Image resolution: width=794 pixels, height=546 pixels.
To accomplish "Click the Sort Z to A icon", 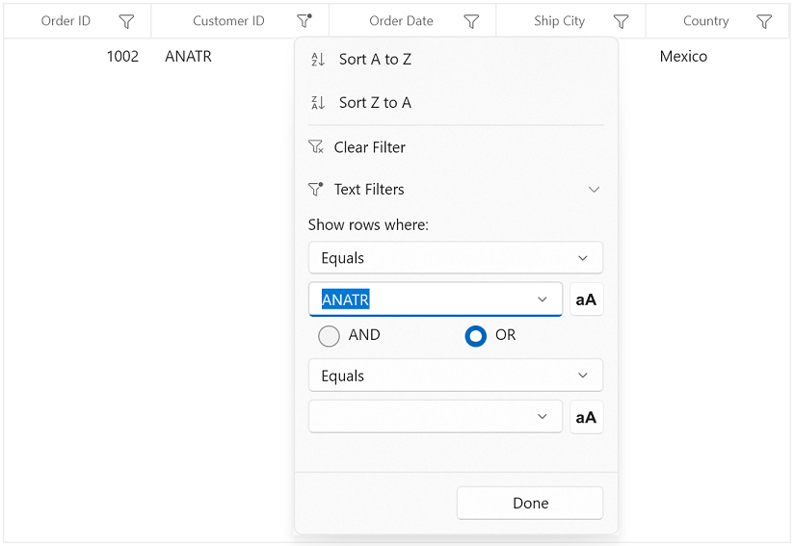I will (318, 103).
